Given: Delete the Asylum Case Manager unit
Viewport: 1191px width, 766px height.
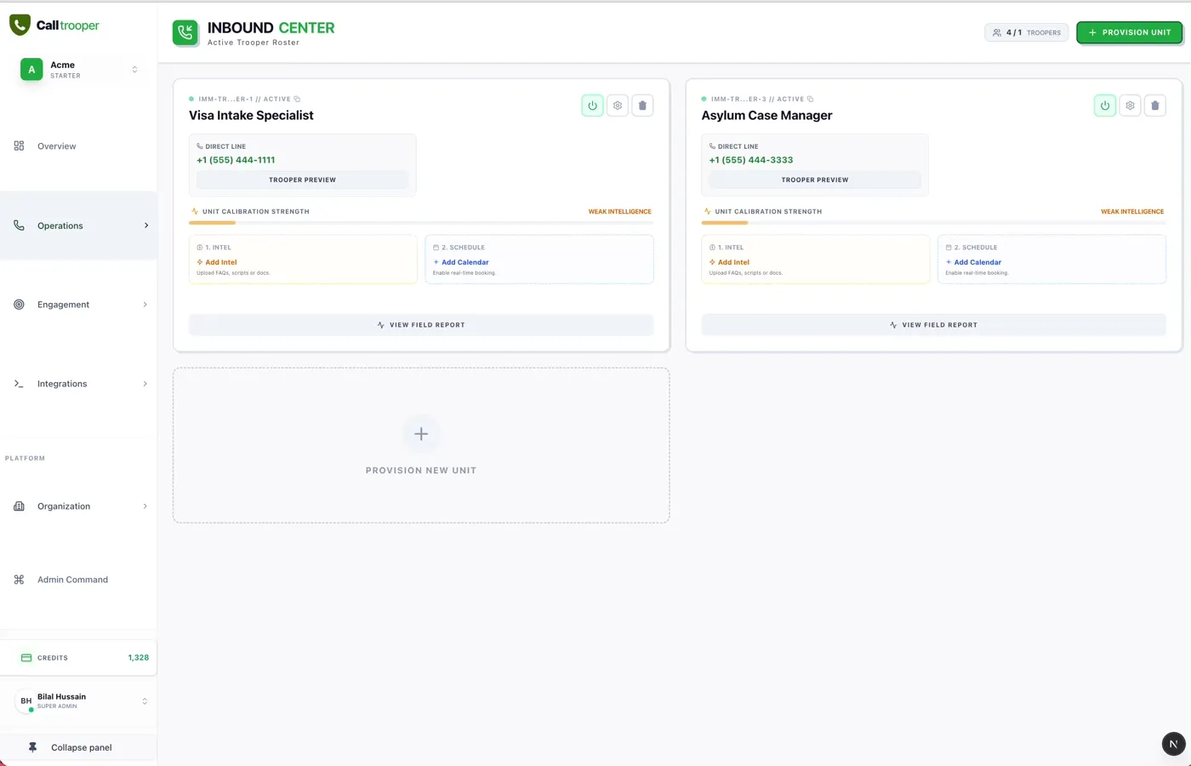Looking at the screenshot, I should pos(1154,106).
